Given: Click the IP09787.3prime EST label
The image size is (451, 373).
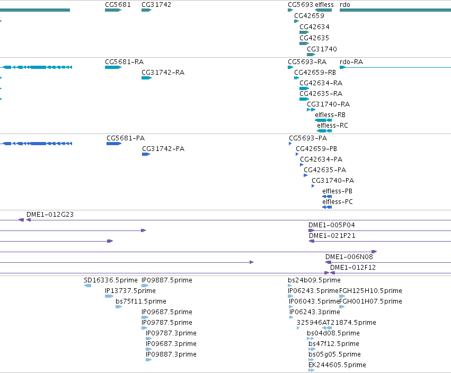Looking at the screenshot, I should tap(171, 334).
